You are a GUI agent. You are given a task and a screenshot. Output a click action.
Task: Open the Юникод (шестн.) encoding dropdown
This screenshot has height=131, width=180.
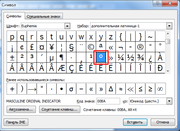click(x=169, y=101)
